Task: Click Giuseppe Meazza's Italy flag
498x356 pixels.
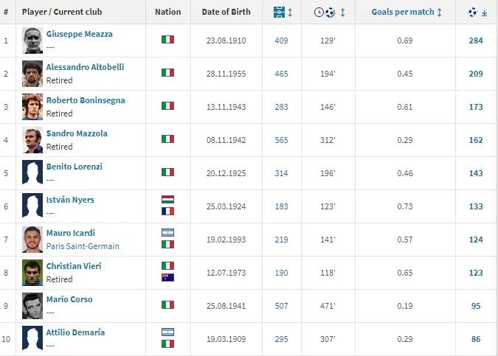Action: 167,40
